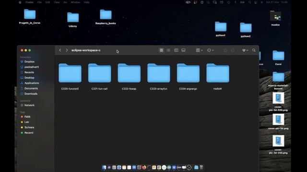Open the Dropbox toolbar dropdown
The height and width of the screenshot is (172, 307).
tap(245, 50)
